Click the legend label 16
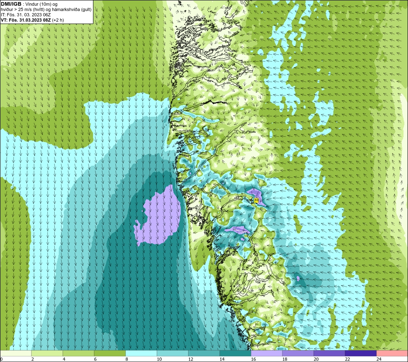The width and height of the screenshot is (408, 362). pyautogui.click(x=253, y=359)
